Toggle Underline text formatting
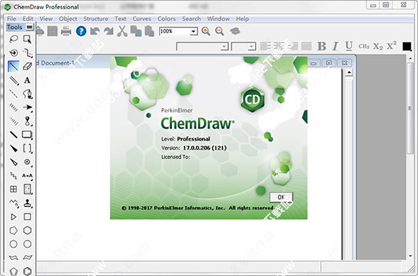Viewport: 418px width, 276px height. [x=349, y=46]
